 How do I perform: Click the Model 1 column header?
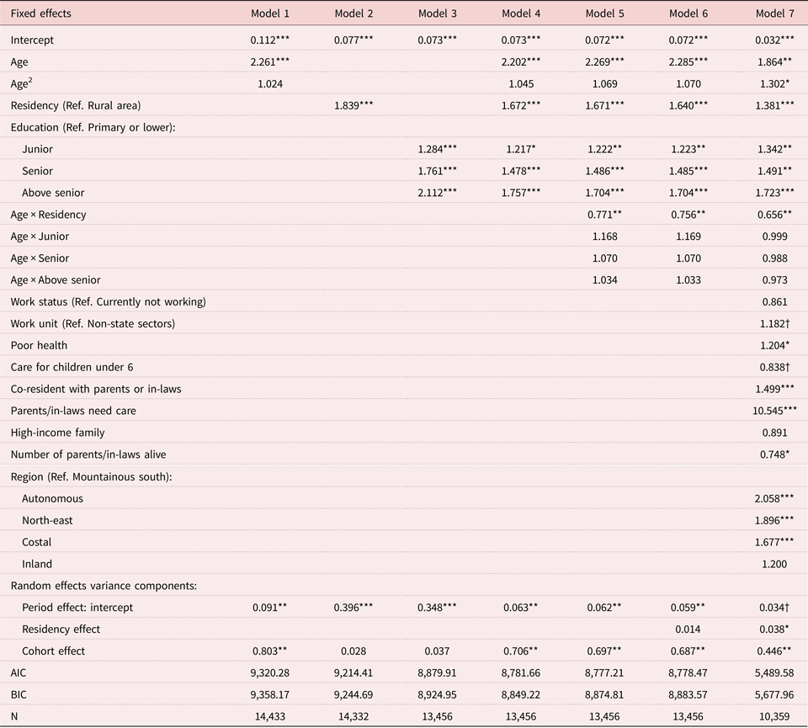pyautogui.click(x=269, y=13)
